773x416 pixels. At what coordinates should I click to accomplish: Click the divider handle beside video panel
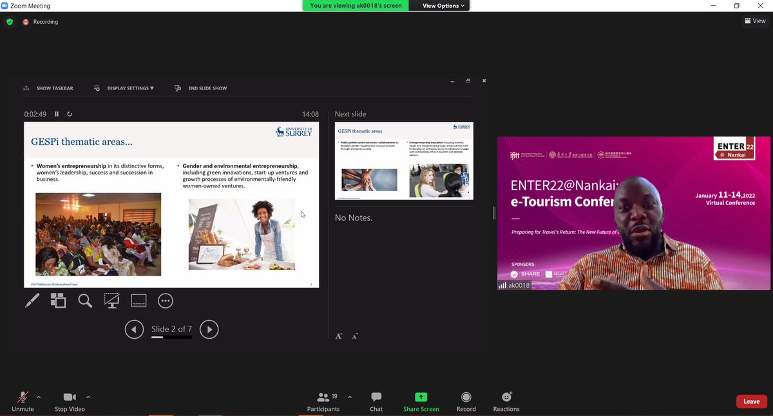click(494, 213)
